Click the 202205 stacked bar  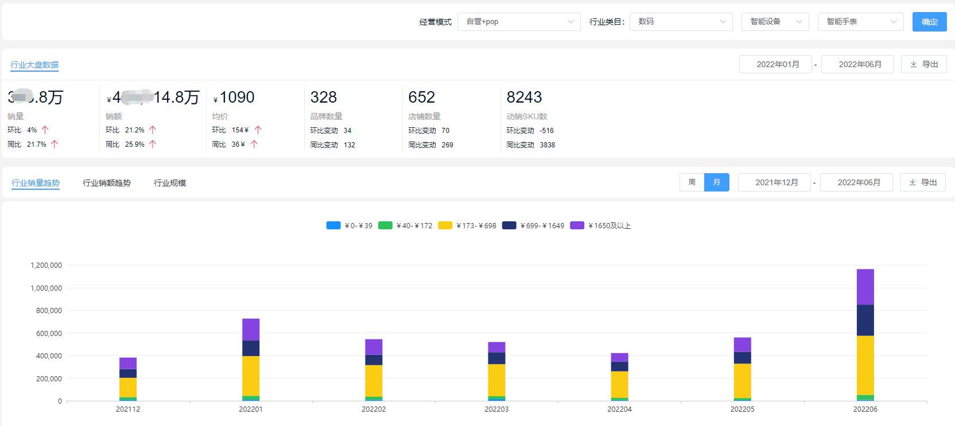(743, 369)
